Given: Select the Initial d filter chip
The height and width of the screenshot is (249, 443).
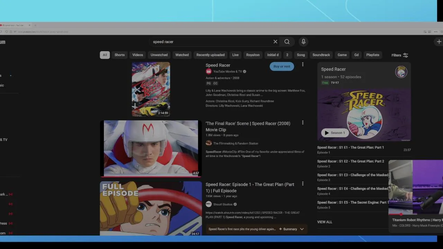Looking at the screenshot, I should [x=273, y=55].
